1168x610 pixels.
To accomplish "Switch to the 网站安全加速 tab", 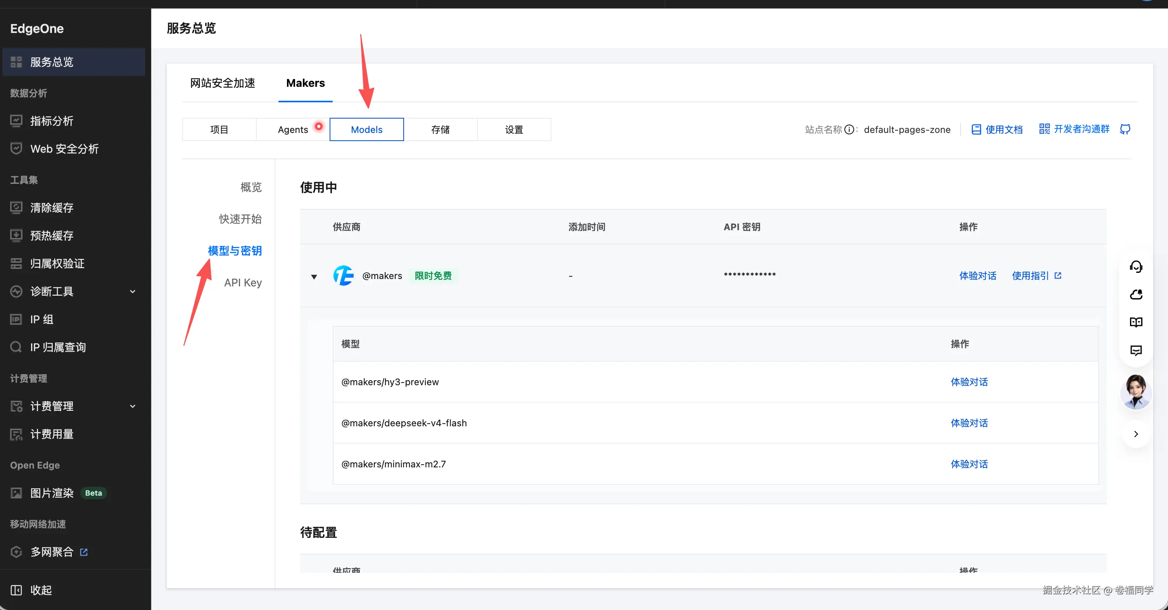I will coord(223,83).
